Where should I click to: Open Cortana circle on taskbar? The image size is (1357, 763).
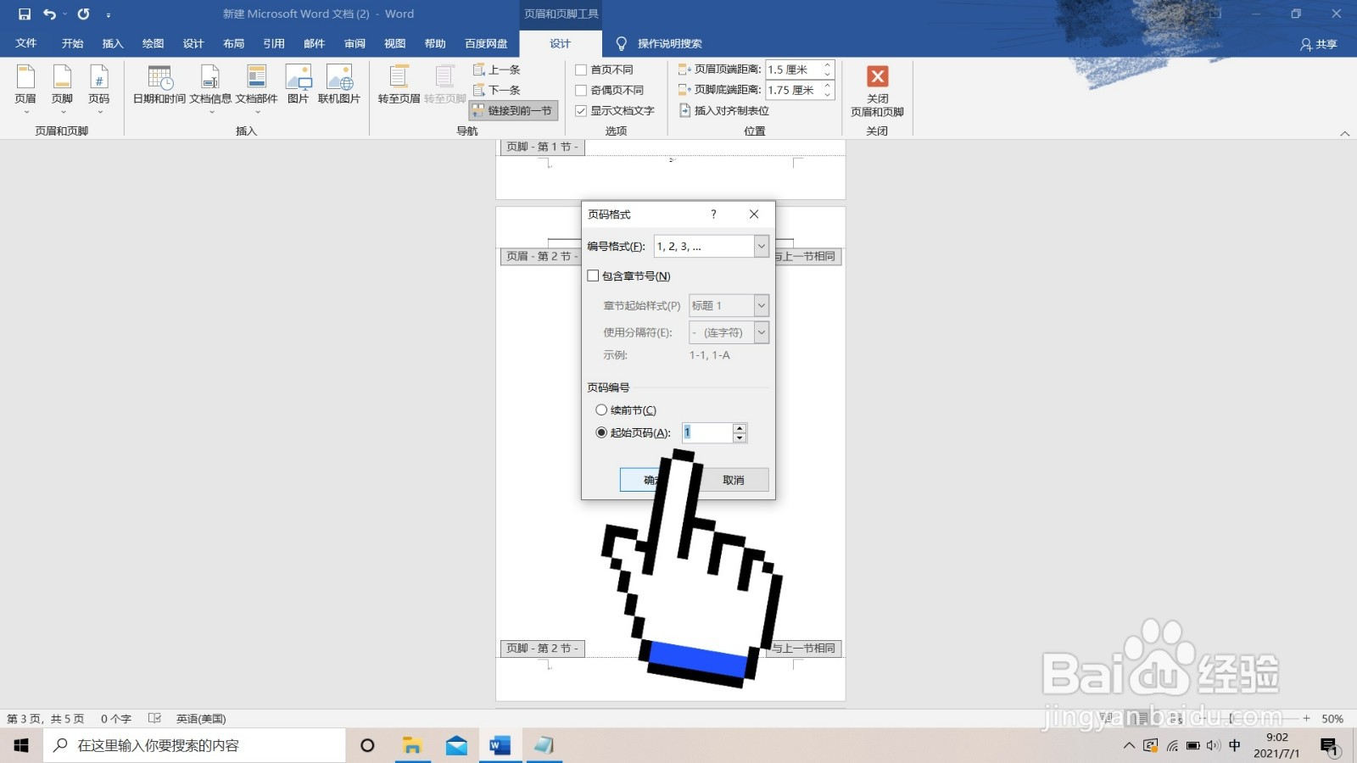coord(367,745)
